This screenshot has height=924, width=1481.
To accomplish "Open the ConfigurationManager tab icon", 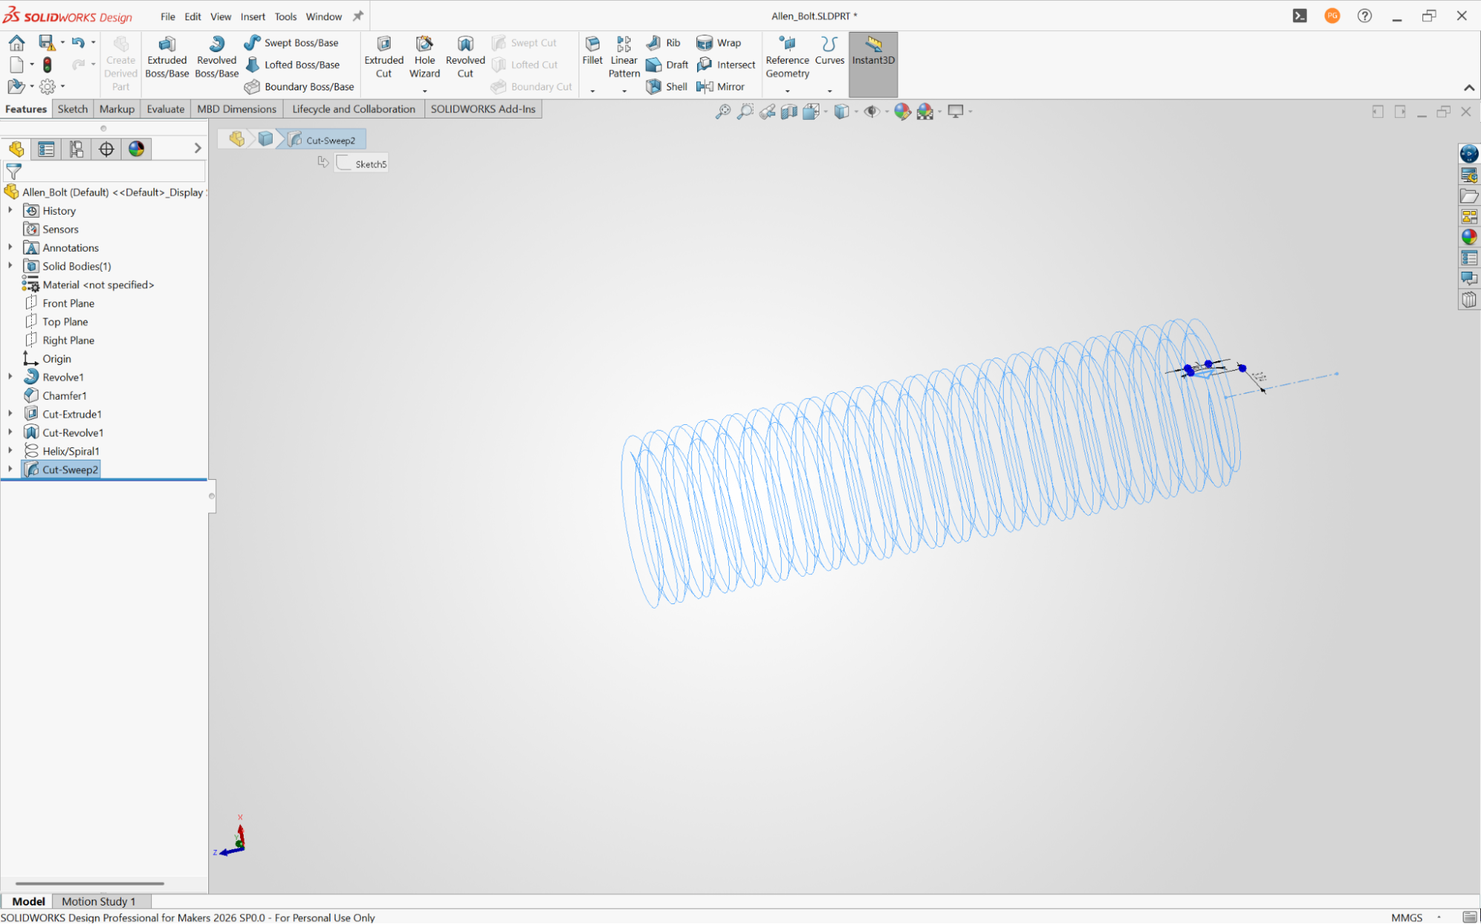I will coord(76,149).
